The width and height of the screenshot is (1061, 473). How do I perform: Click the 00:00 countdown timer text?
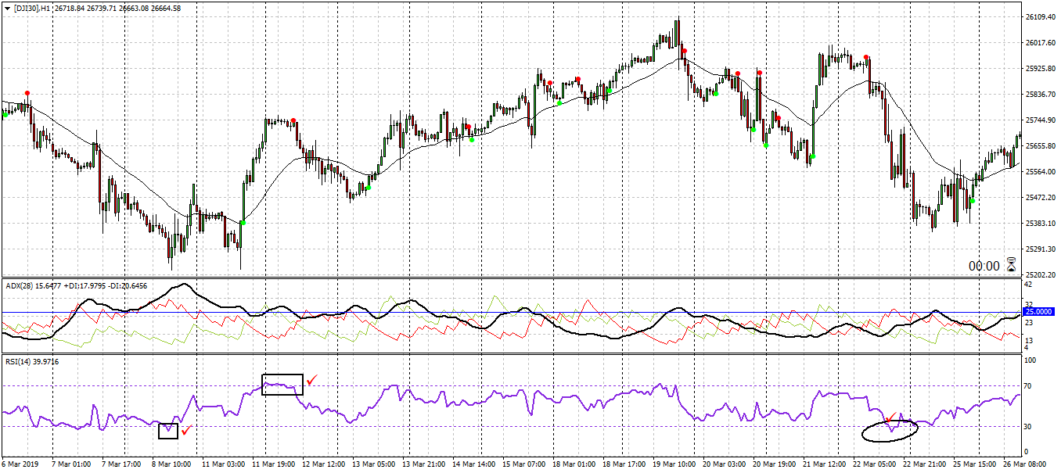tap(984, 266)
